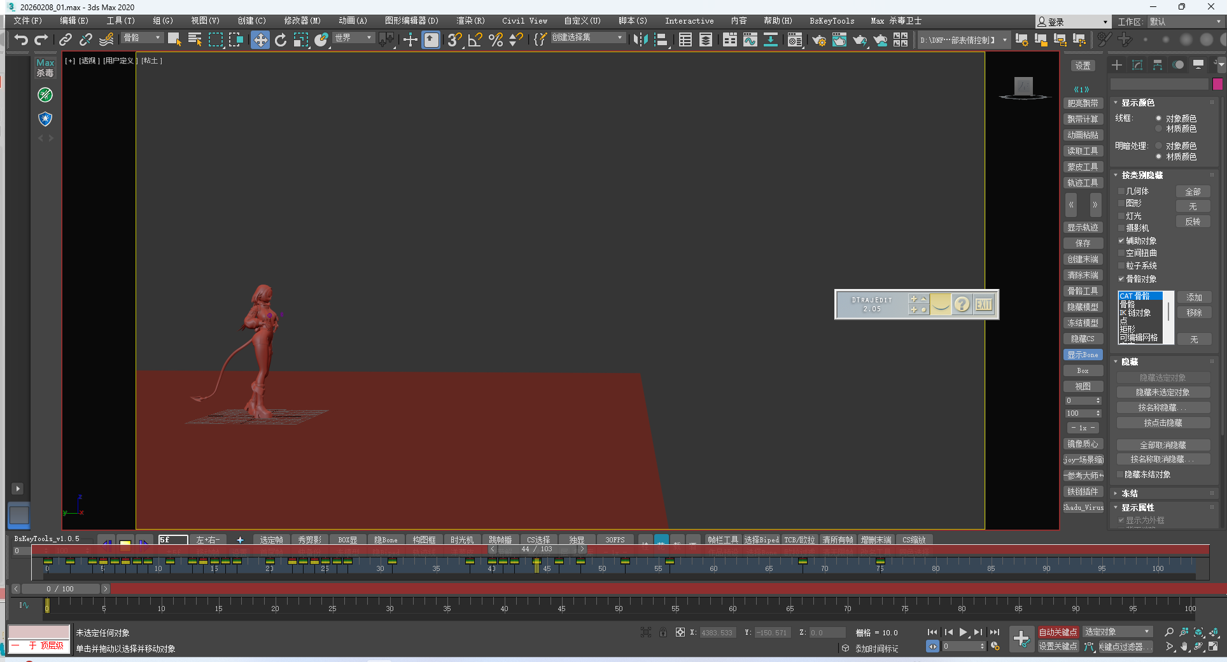Toggle the Angle Snap tool

pos(475,39)
